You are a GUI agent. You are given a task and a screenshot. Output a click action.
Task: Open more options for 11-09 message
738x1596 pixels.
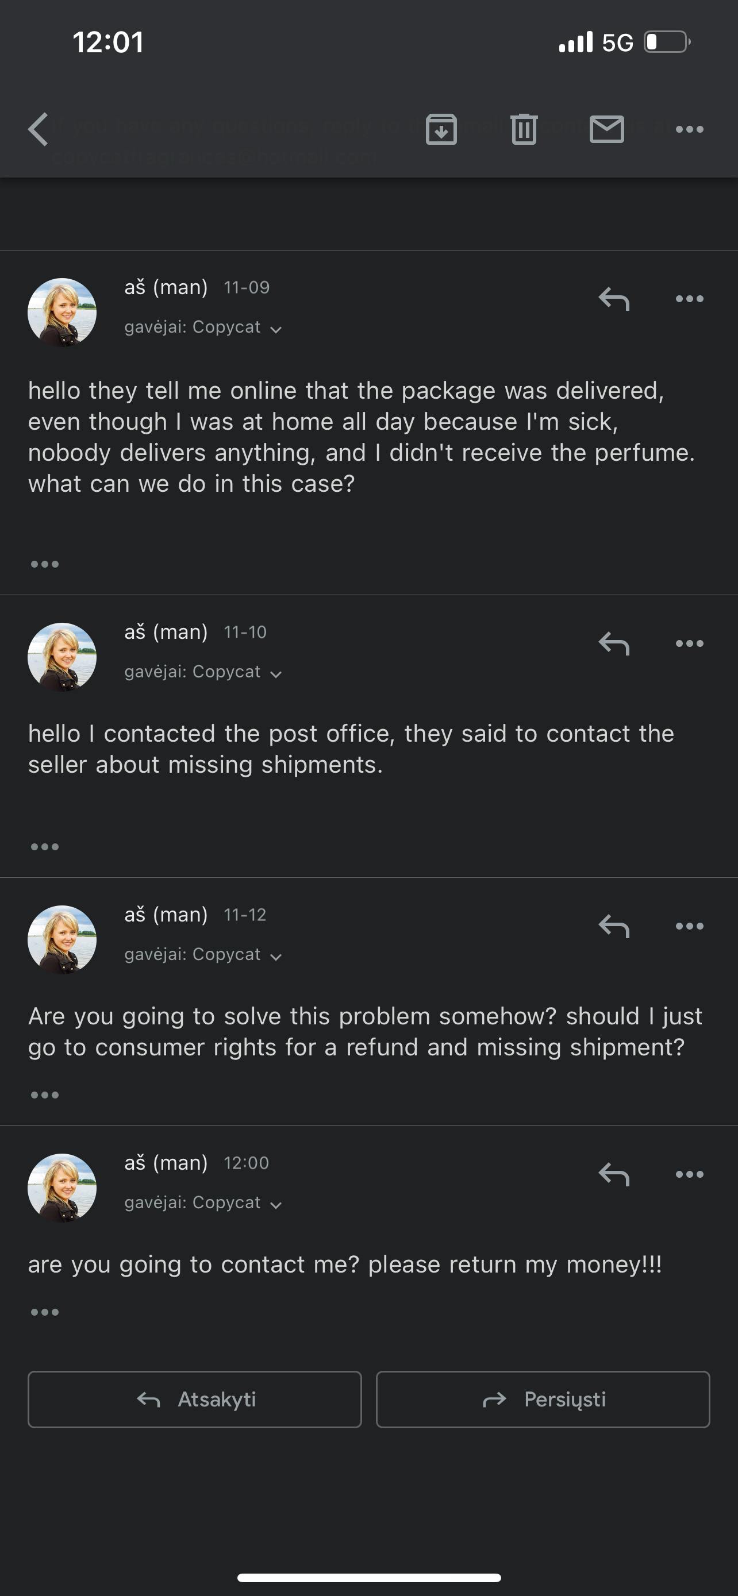coord(689,299)
